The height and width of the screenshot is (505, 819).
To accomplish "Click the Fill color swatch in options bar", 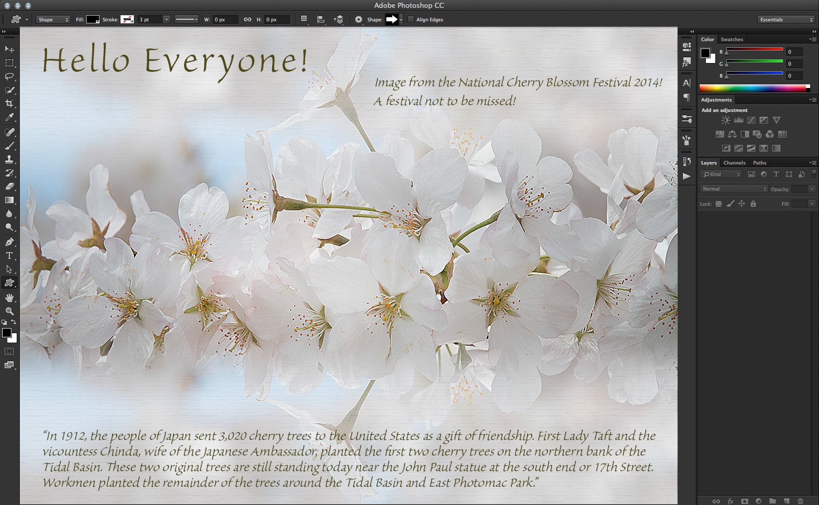I will pyautogui.click(x=93, y=20).
